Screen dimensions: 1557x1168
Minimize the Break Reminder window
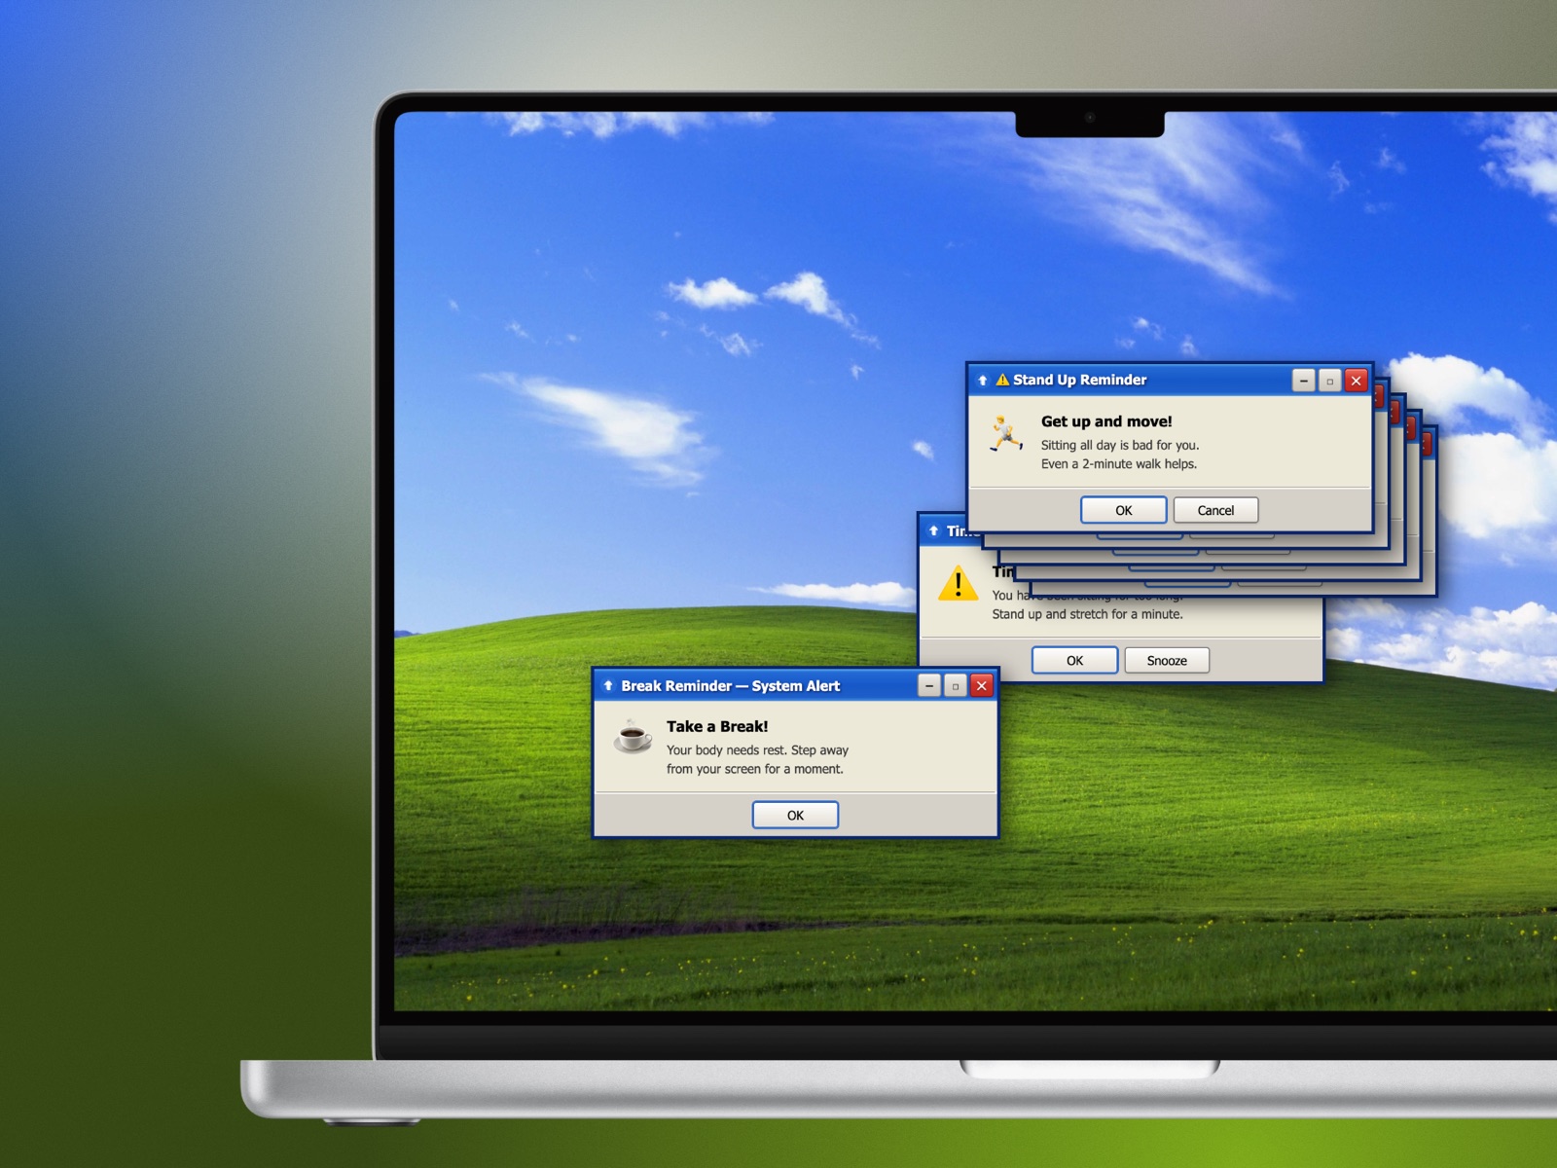click(x=929, y=686)
